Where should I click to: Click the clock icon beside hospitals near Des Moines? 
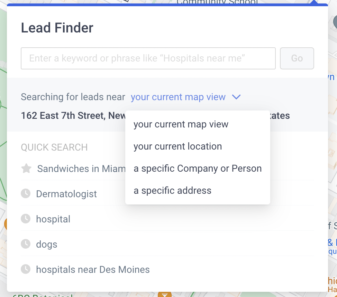[x=26, y=269]
